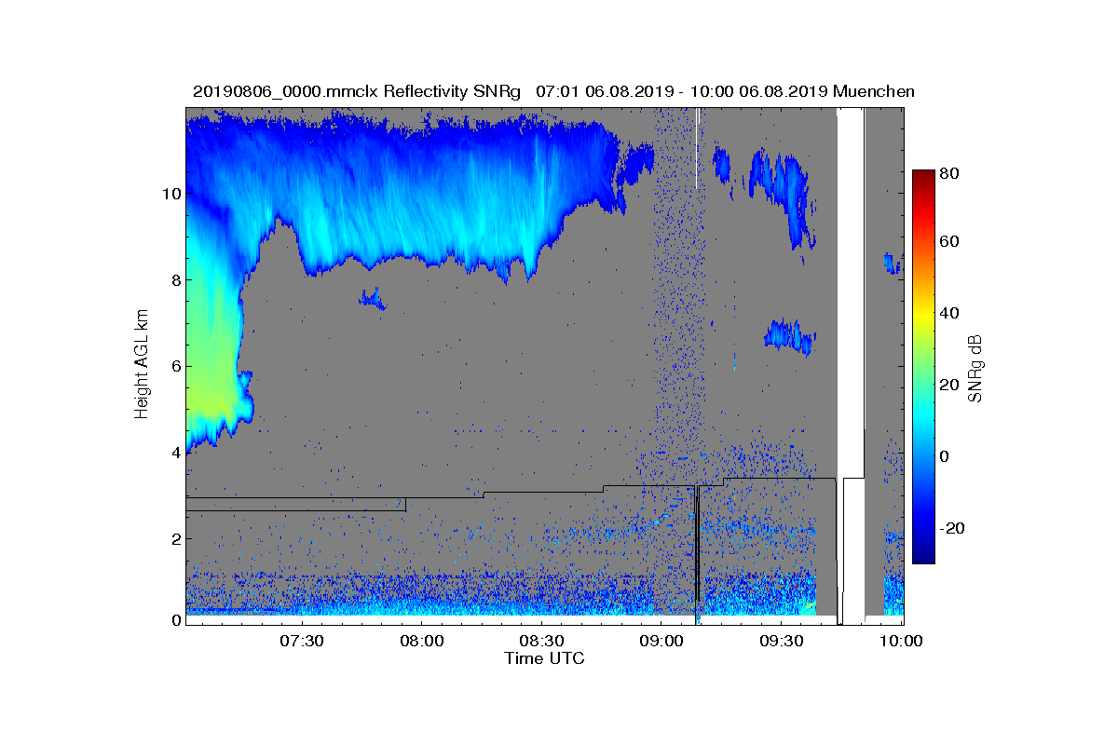This screenshot has width=1118, height=745.
Task: Click the height axis tick label 10
Action: [x=170, y=194]
